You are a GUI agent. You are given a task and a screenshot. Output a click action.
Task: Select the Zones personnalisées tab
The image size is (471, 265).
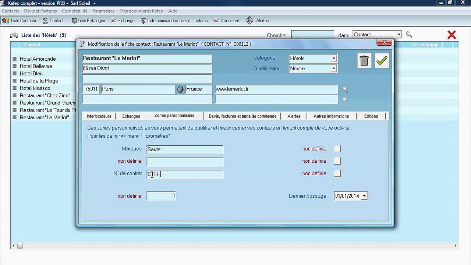(x=174, y=116)
